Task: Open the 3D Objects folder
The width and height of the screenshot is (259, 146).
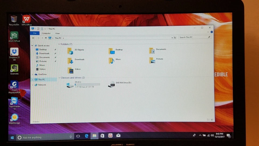Action: (x=76, y=51)
